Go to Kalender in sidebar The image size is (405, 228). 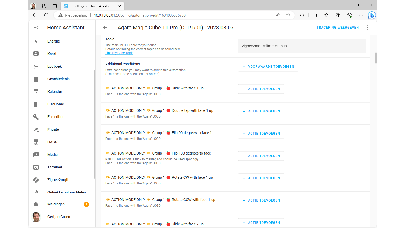pos(55,92)
